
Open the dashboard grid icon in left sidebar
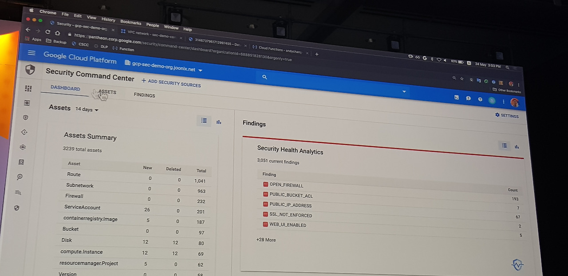[x=28, y=88]
